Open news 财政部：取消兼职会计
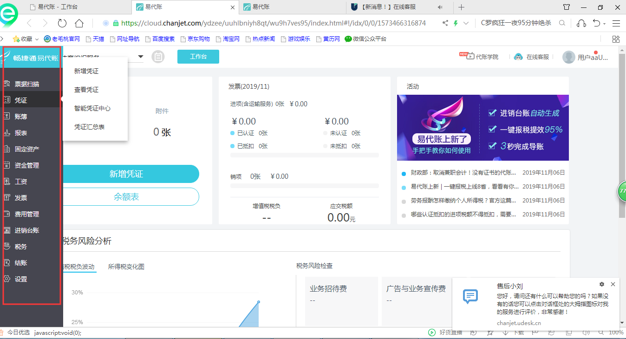 click(x=463, y=173)
